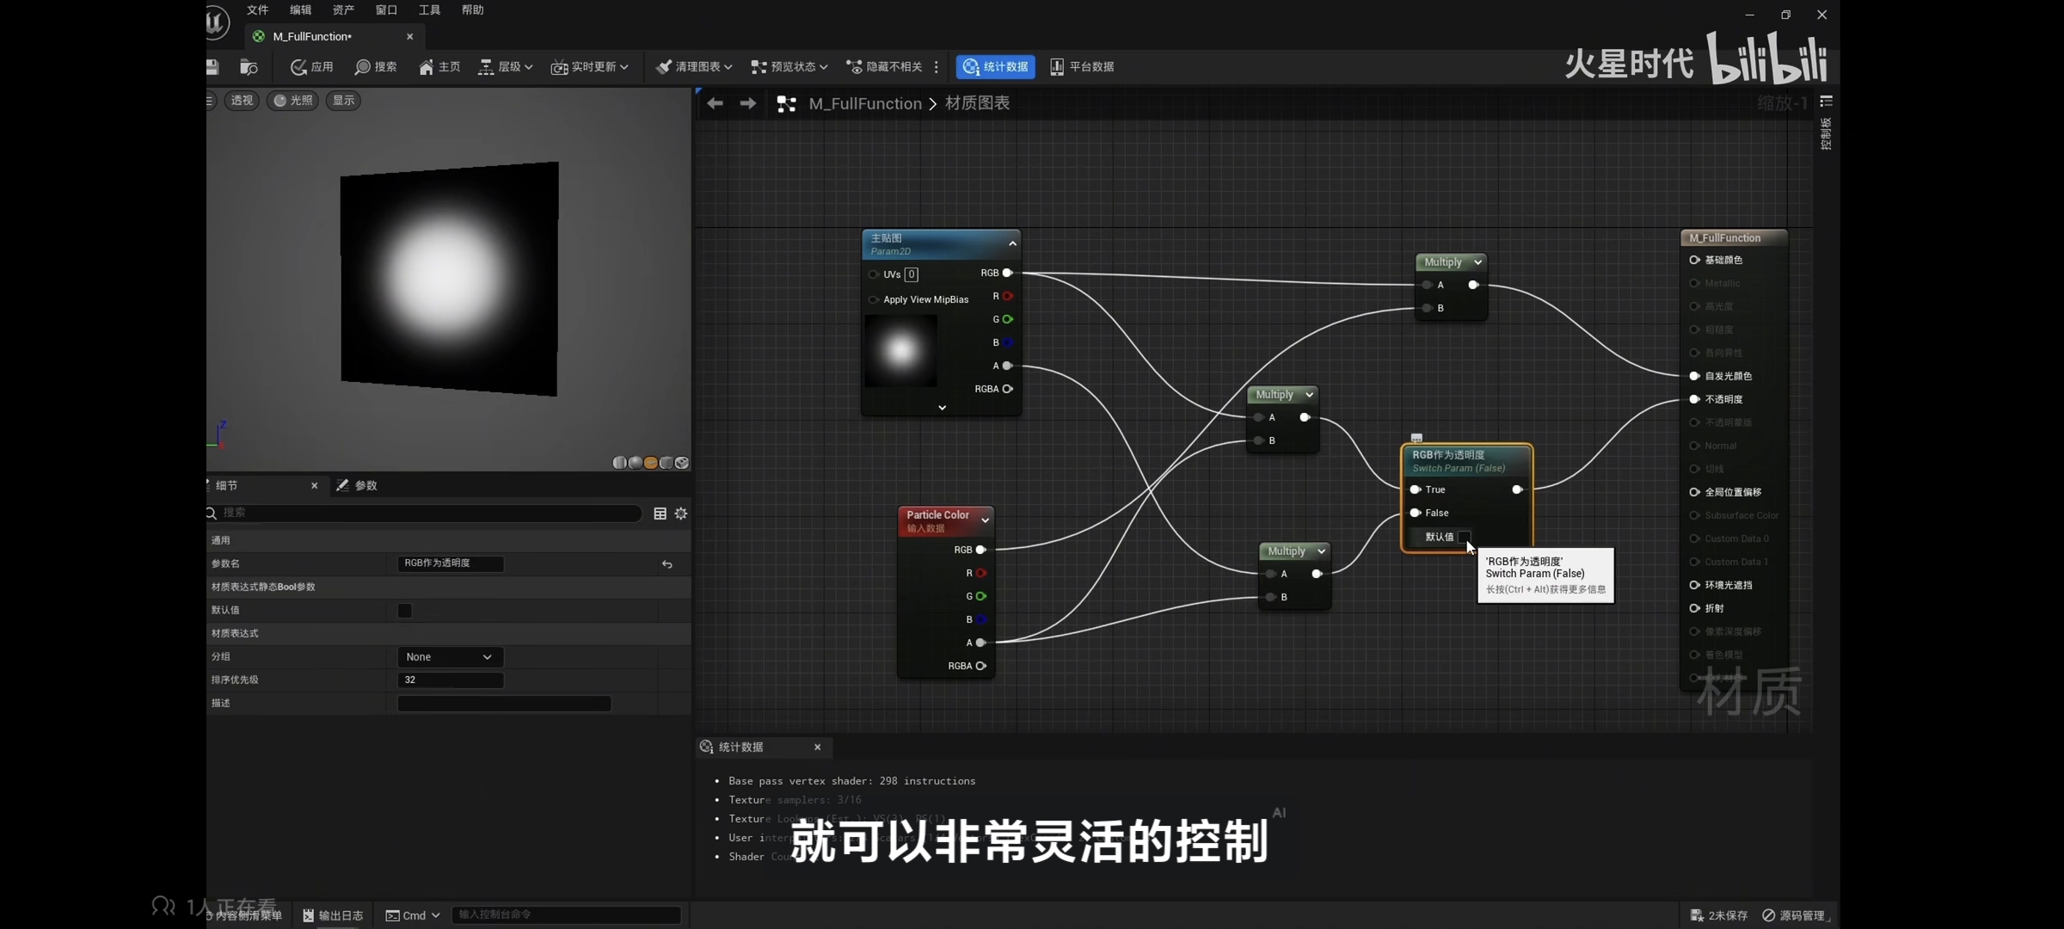Click the 输出日志 (Output Log) button

pos(333,915)
